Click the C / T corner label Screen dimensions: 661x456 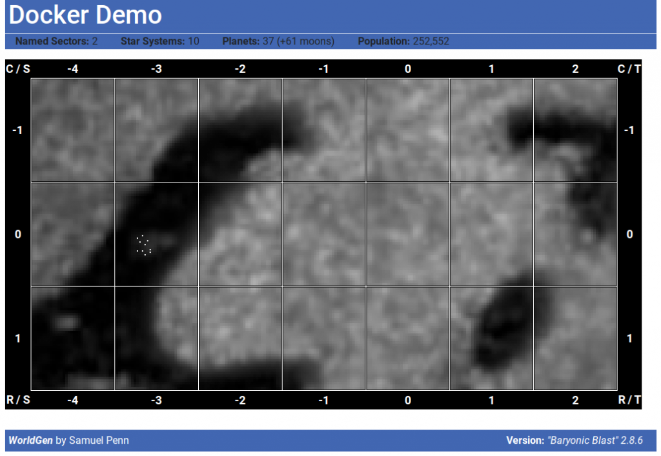[x=629, y=69]
